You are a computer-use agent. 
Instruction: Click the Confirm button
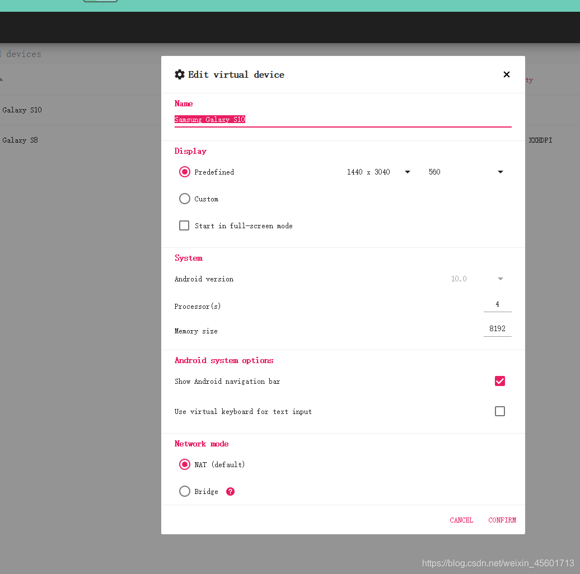[x=502, y=520]
